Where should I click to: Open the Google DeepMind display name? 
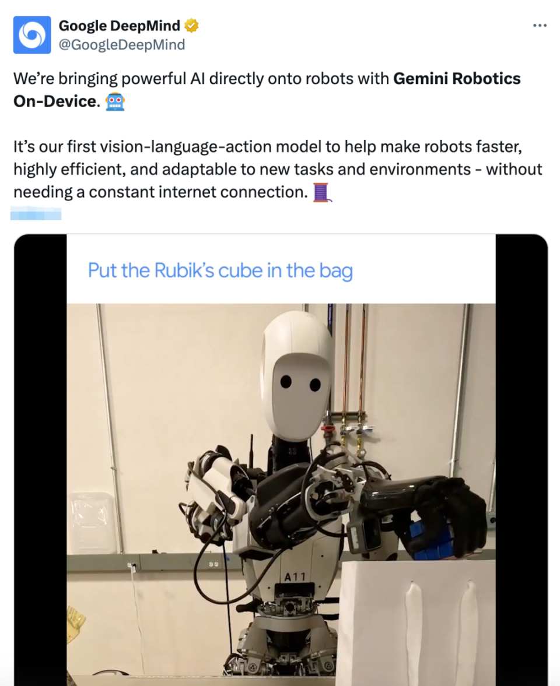point(119,26)
